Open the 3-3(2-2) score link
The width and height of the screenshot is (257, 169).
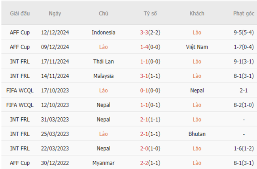[x=150, y=32]
